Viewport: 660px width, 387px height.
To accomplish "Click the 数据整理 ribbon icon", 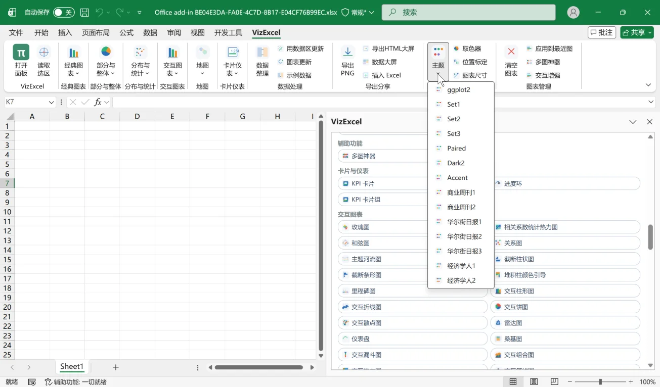I will point(262,52).
